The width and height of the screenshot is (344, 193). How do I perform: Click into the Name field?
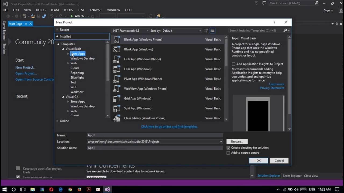[155, 135]
